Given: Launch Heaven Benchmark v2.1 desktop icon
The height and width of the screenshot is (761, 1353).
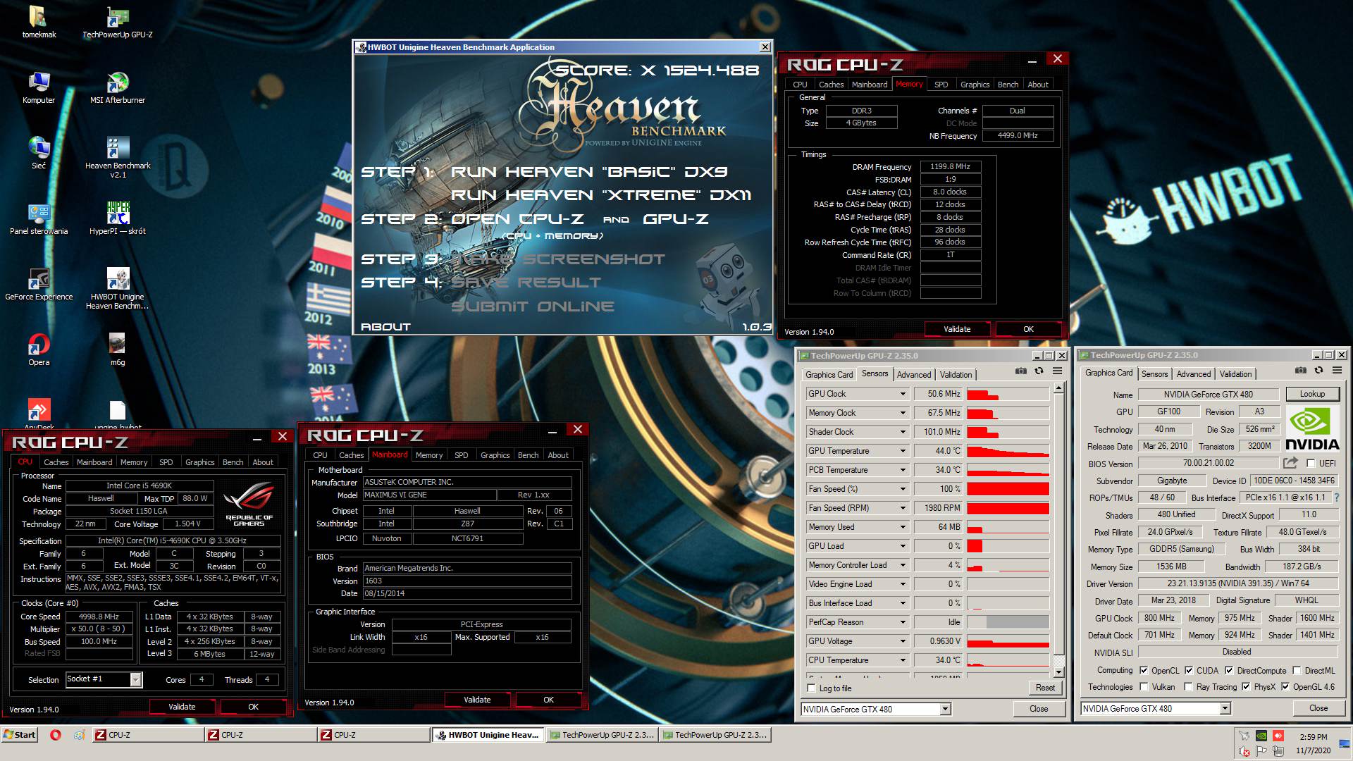Looking at the screenshot, I should [x=118, y=148].
